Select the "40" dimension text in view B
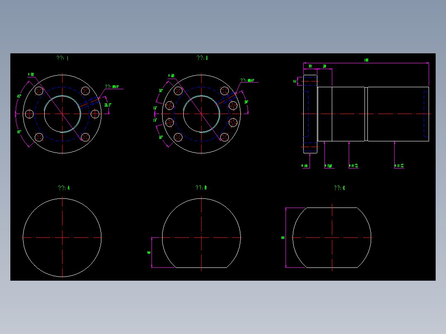Viewport: 446px width, 334px height. pos(149,253)
